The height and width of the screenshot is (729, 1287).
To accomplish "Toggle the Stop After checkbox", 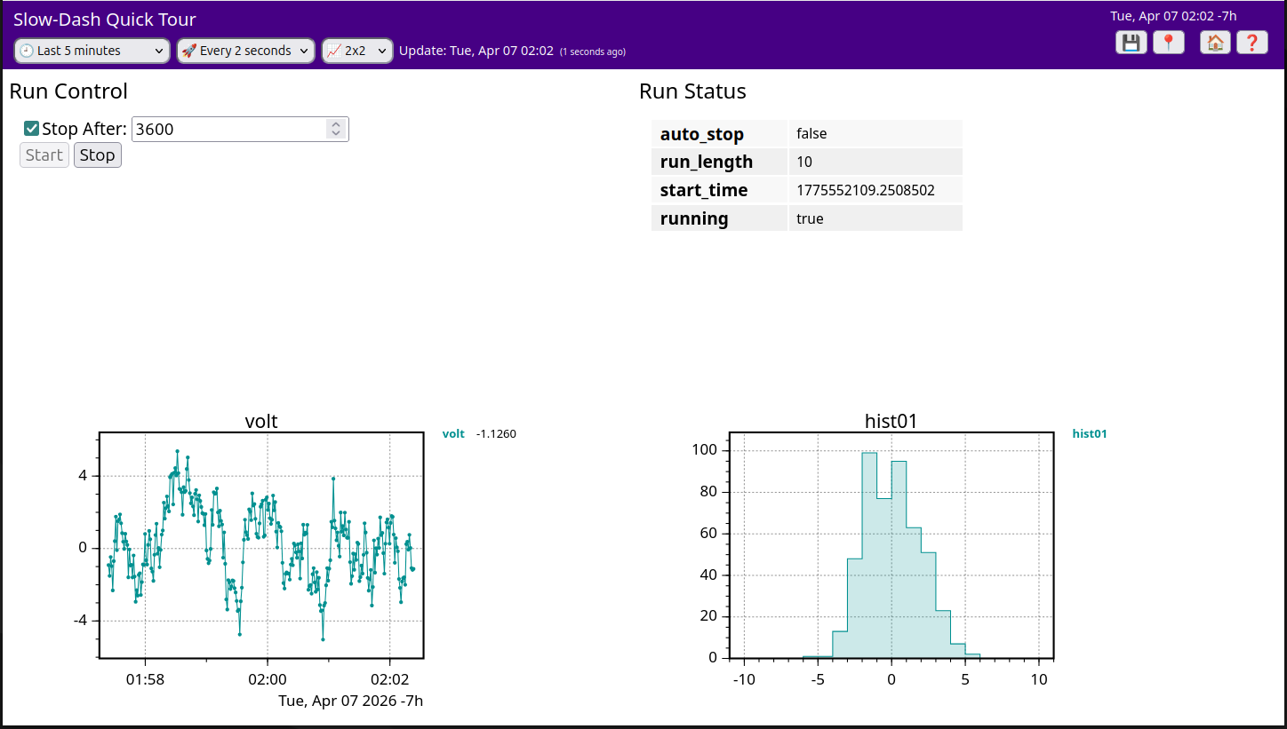I will [31, 129].
